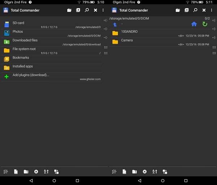
Task: Tap side arrow beside Photos row
Action: coord(106,29)
